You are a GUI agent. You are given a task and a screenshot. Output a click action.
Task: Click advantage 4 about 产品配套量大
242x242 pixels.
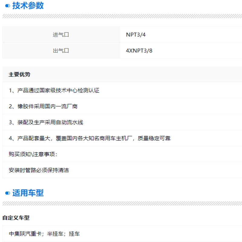90,139
